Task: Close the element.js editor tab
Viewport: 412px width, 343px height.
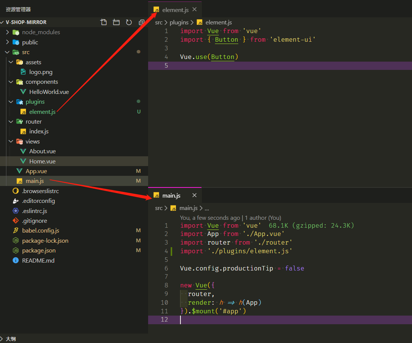Action: 194,9
